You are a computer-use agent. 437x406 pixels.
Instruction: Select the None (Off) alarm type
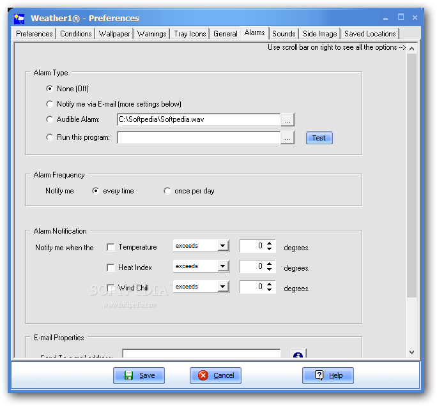coord(50,89)
